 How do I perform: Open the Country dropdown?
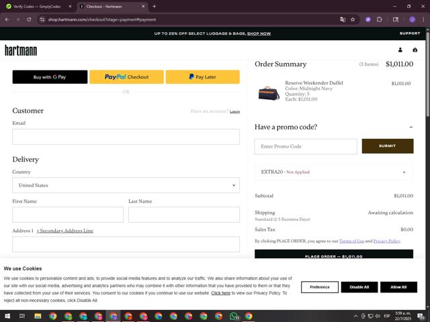click(x=126, y=185)
